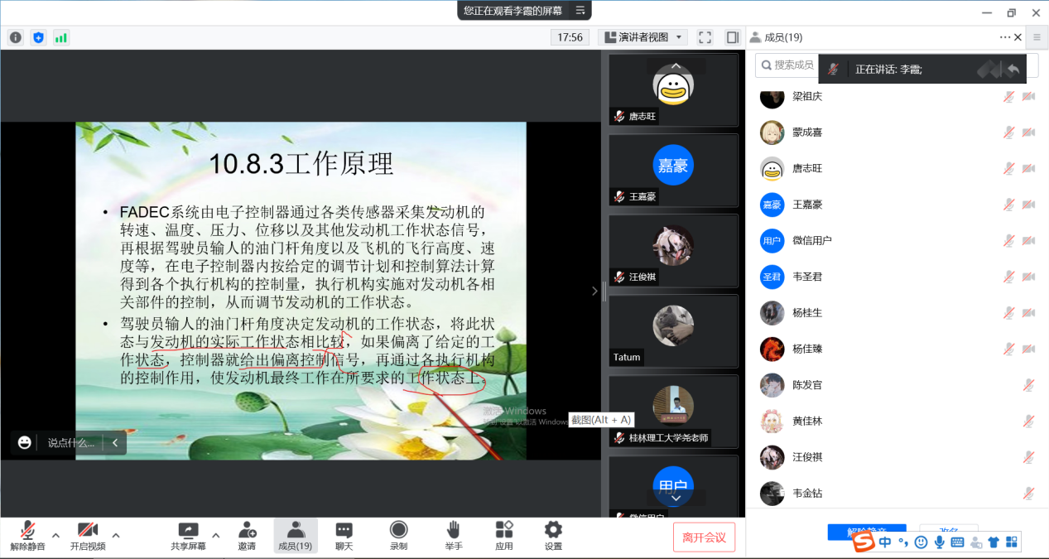Raise hand with 举手 icon
Image resolution: width=1049 pixels, height=559 pixels.
pyautogui.click(x=453, y=536)
